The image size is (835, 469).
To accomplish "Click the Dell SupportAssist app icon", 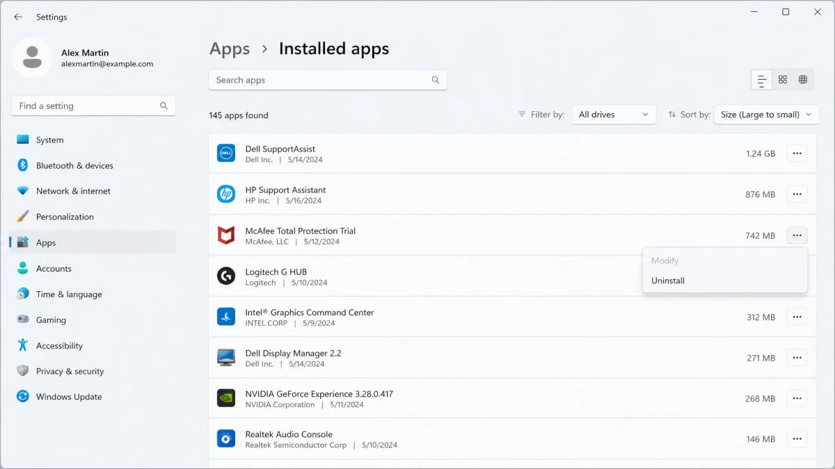I will click(x=226, y=154).
